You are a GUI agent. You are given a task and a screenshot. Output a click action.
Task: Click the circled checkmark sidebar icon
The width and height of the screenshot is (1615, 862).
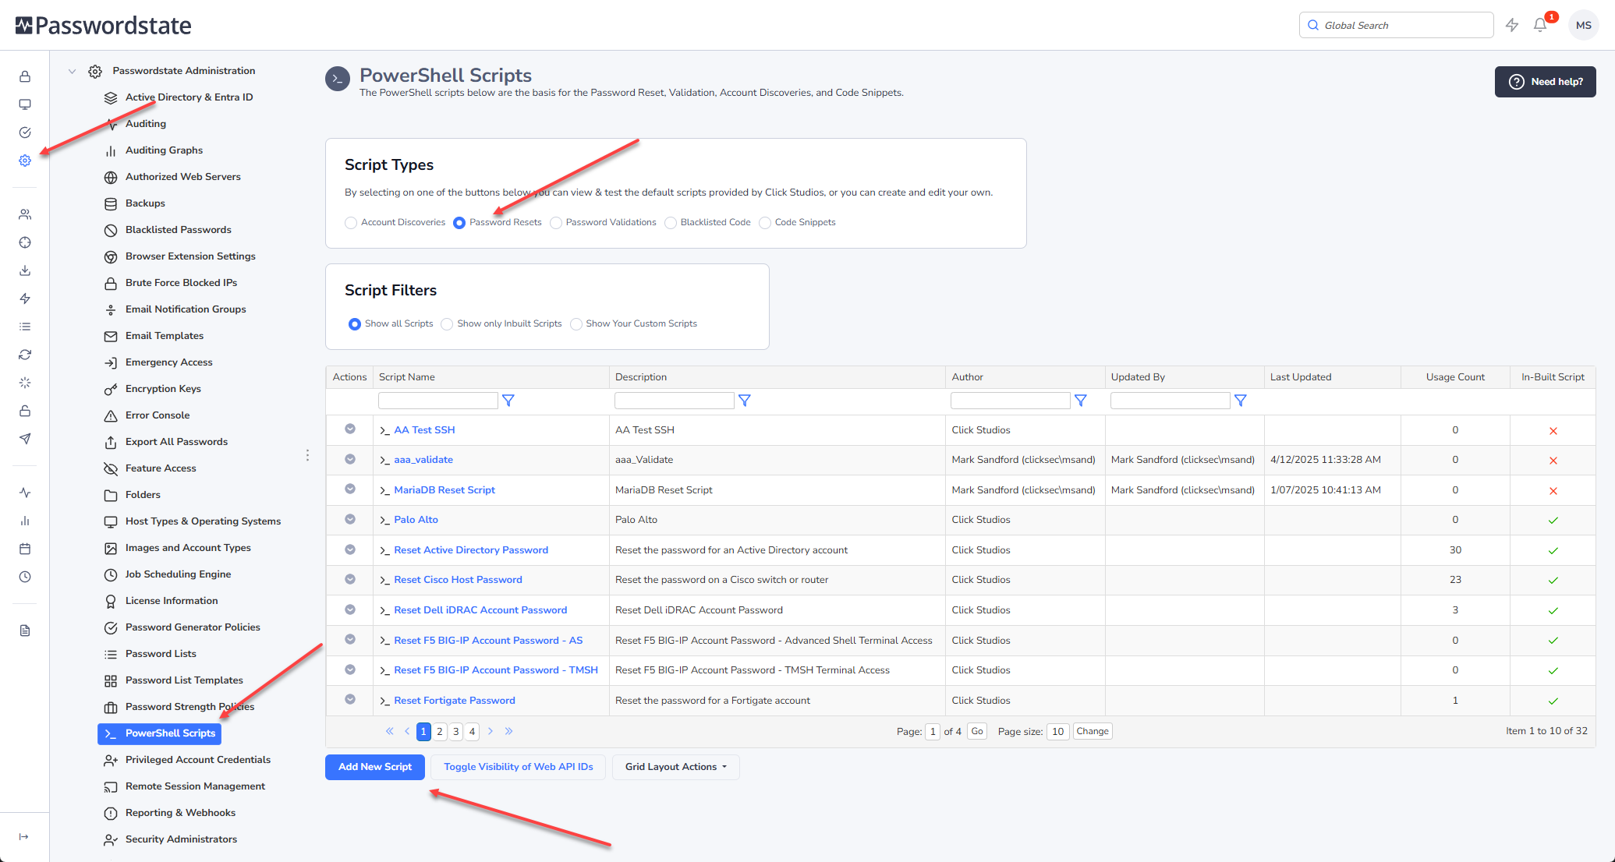pos(25,132)
